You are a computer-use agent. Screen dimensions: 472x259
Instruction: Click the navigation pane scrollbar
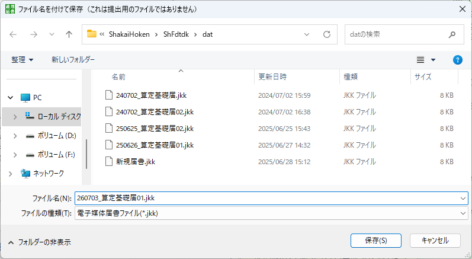86,154
